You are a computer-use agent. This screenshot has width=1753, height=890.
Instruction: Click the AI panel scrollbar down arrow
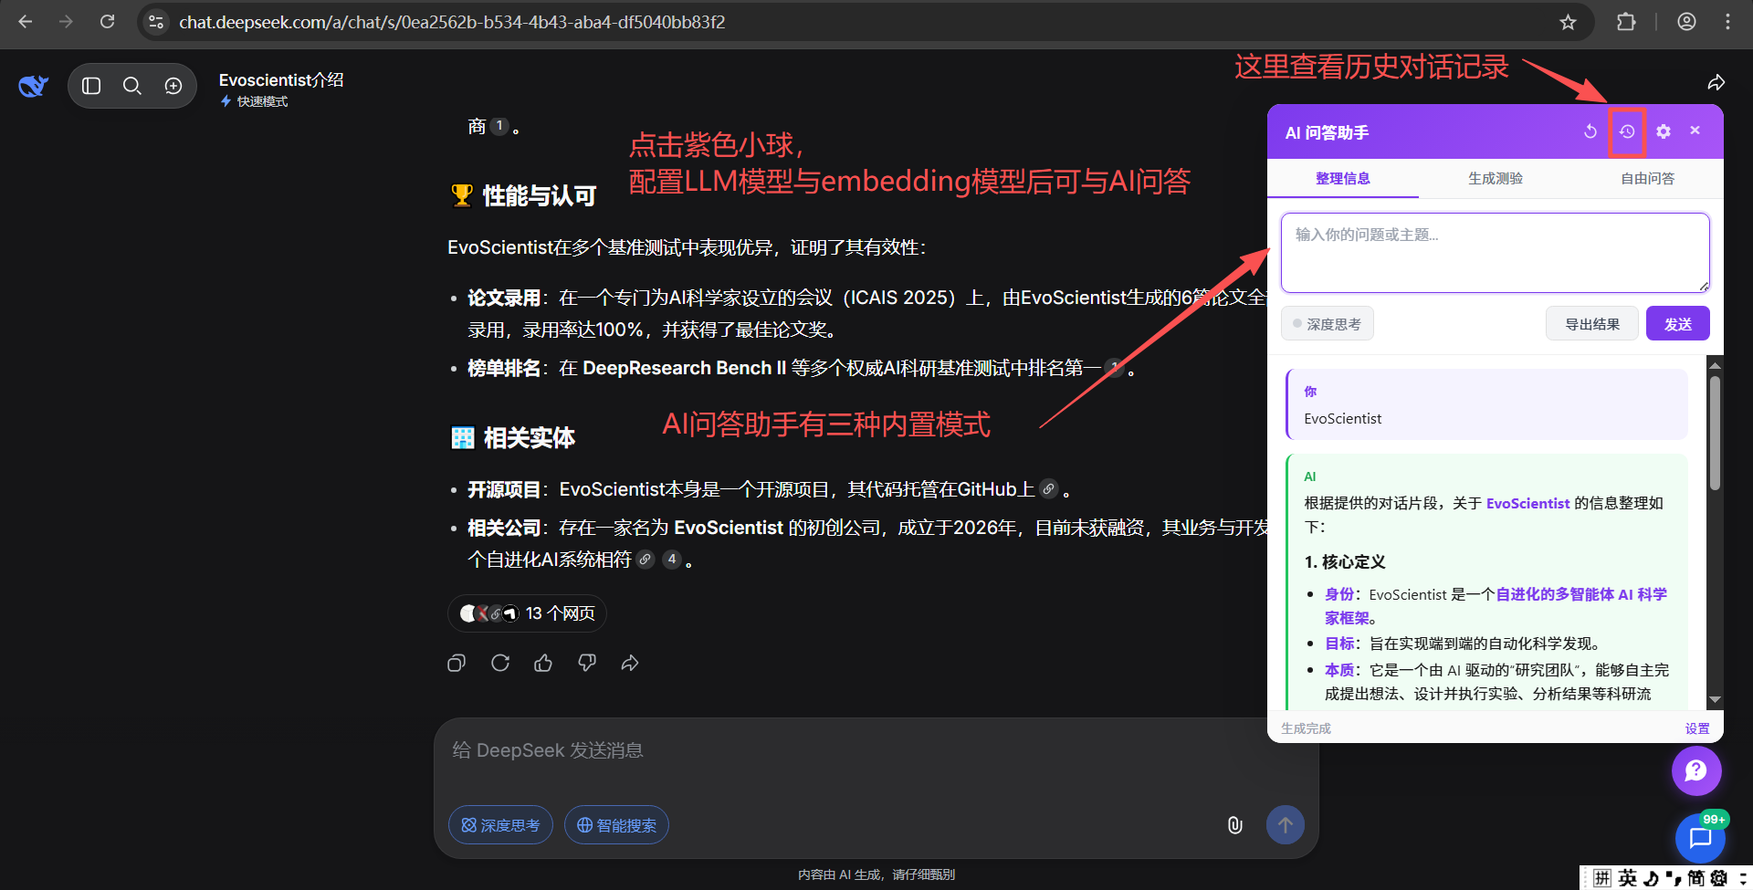tap(1715, 700)
